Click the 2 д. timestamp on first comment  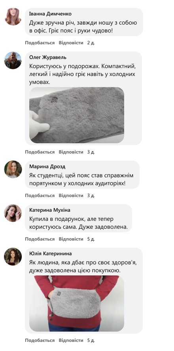[x=91, y=43]
